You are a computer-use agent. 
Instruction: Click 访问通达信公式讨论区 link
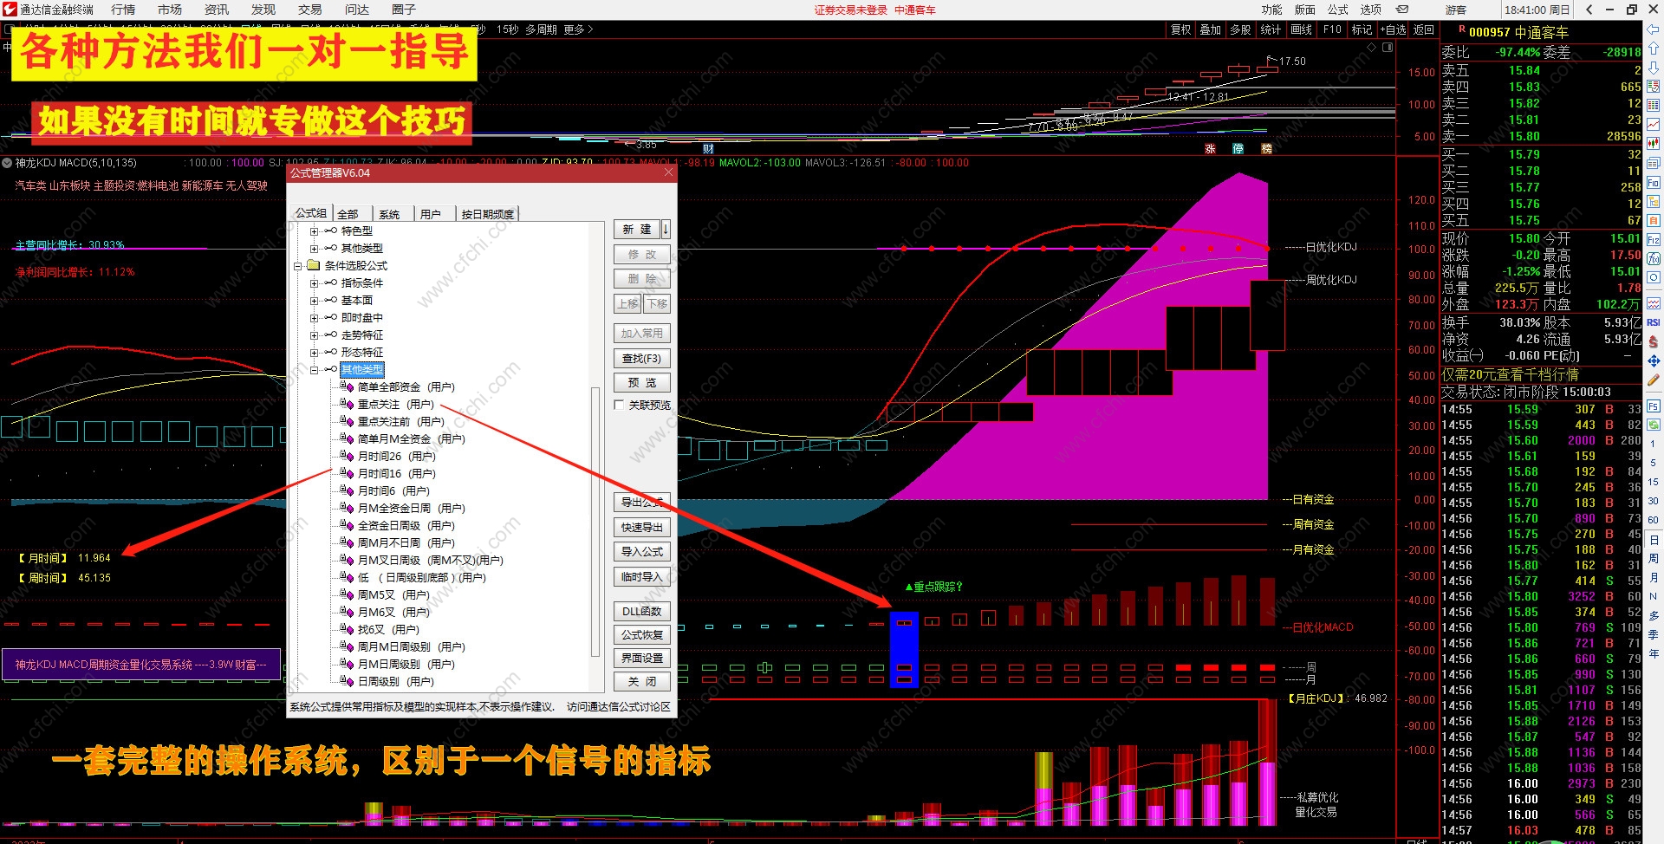619,707
